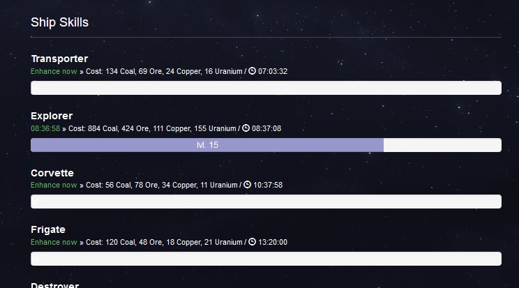The height and width of the screenshot is (288, 519).
Task: Select the Explorer skill title
Action: [x=52, y=116]
